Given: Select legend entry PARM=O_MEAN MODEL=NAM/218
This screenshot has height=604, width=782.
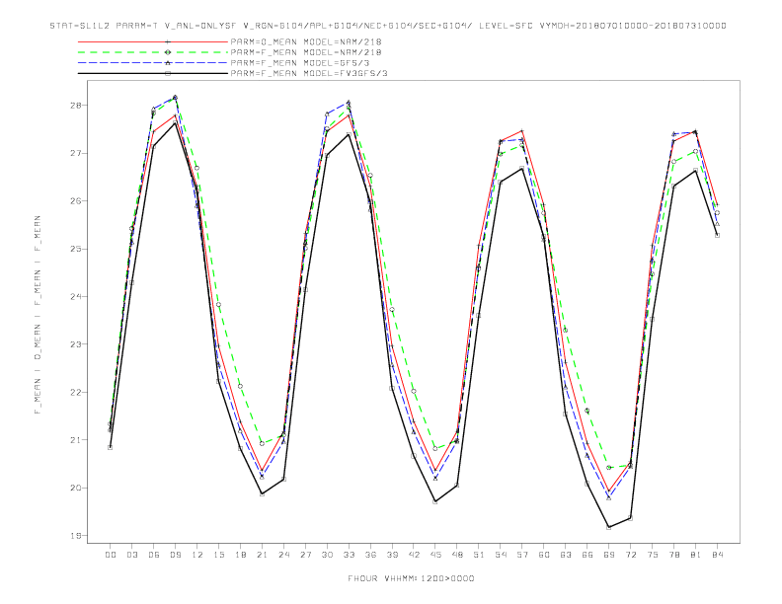Looking at the screenshot, I should pyautogui.click(x=306, y=41).
